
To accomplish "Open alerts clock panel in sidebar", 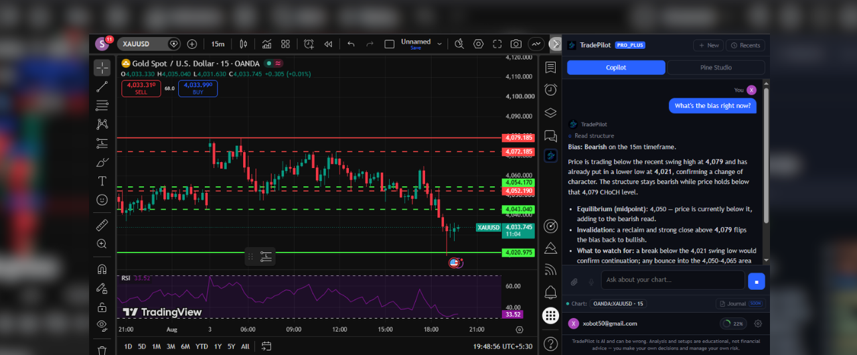I will (x=550, y=89).
